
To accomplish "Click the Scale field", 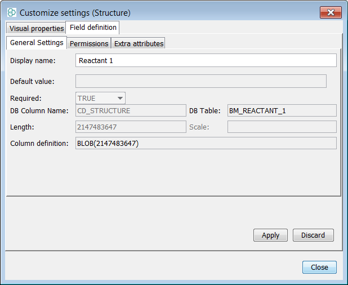I will [282, 127].
